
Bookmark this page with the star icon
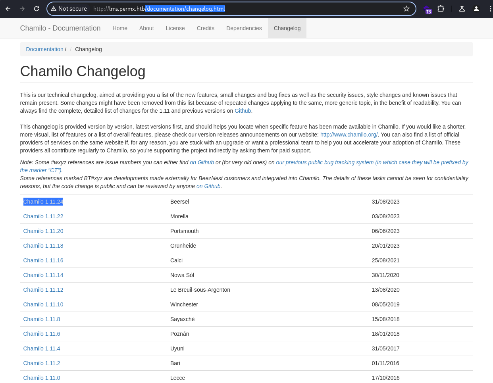click(x=406, y=9)
